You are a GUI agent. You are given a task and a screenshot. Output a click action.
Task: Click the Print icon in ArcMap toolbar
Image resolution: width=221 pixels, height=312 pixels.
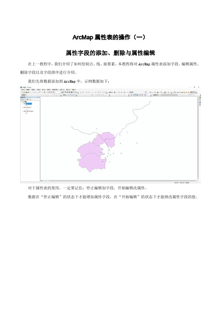point(28,92)
